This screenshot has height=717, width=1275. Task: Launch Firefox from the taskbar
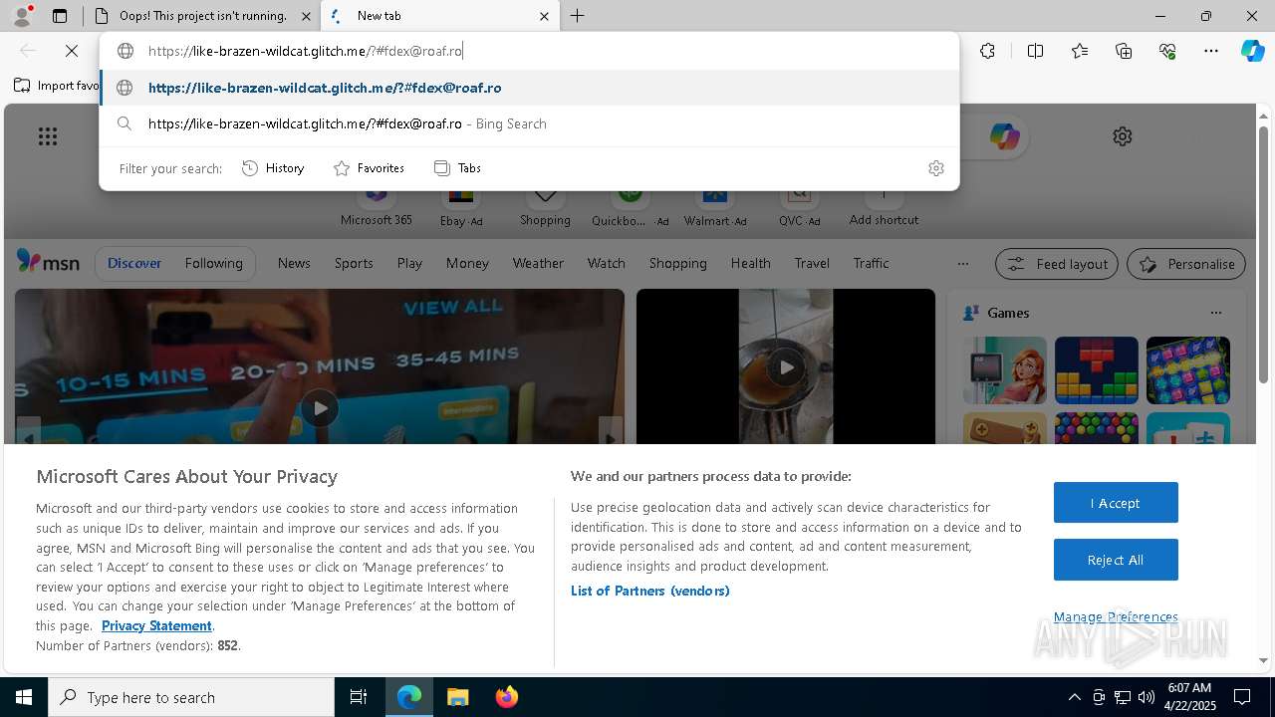506,697
